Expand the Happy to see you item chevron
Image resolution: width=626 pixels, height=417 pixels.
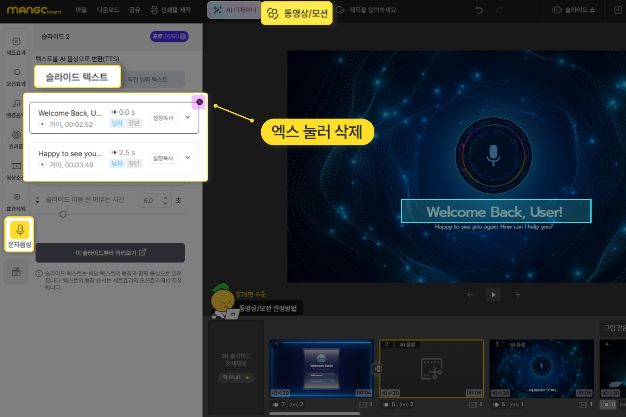[188, 158]
